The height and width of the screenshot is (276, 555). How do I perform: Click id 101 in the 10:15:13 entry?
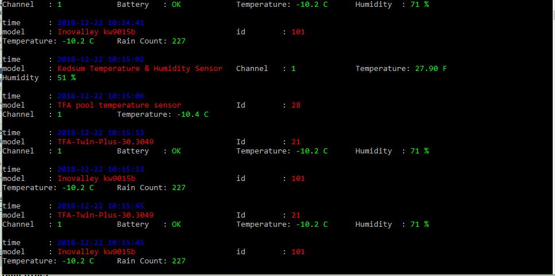298,179
